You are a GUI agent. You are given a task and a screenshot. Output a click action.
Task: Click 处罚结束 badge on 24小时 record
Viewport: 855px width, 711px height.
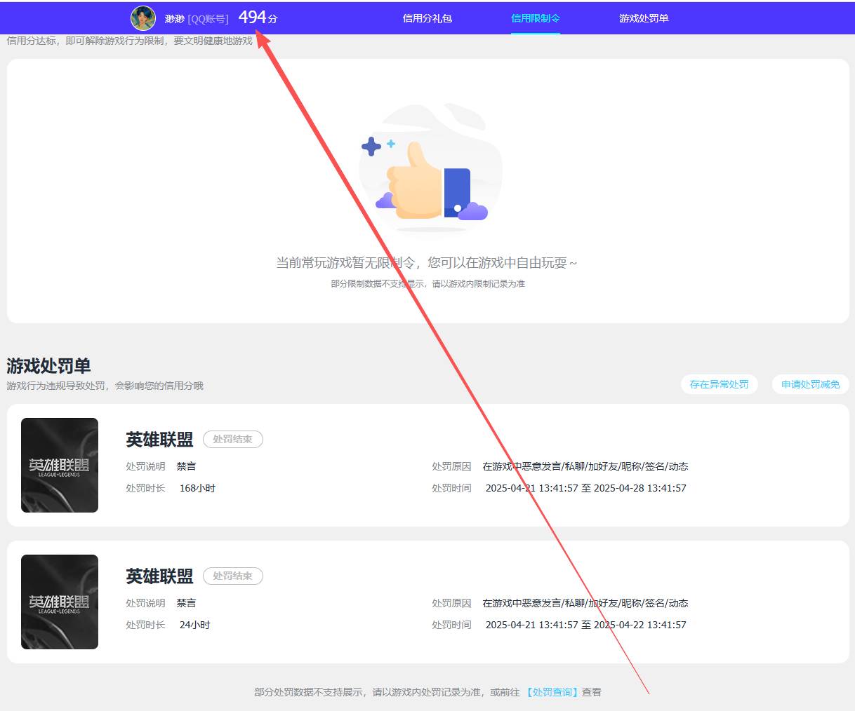pos(232,576)
